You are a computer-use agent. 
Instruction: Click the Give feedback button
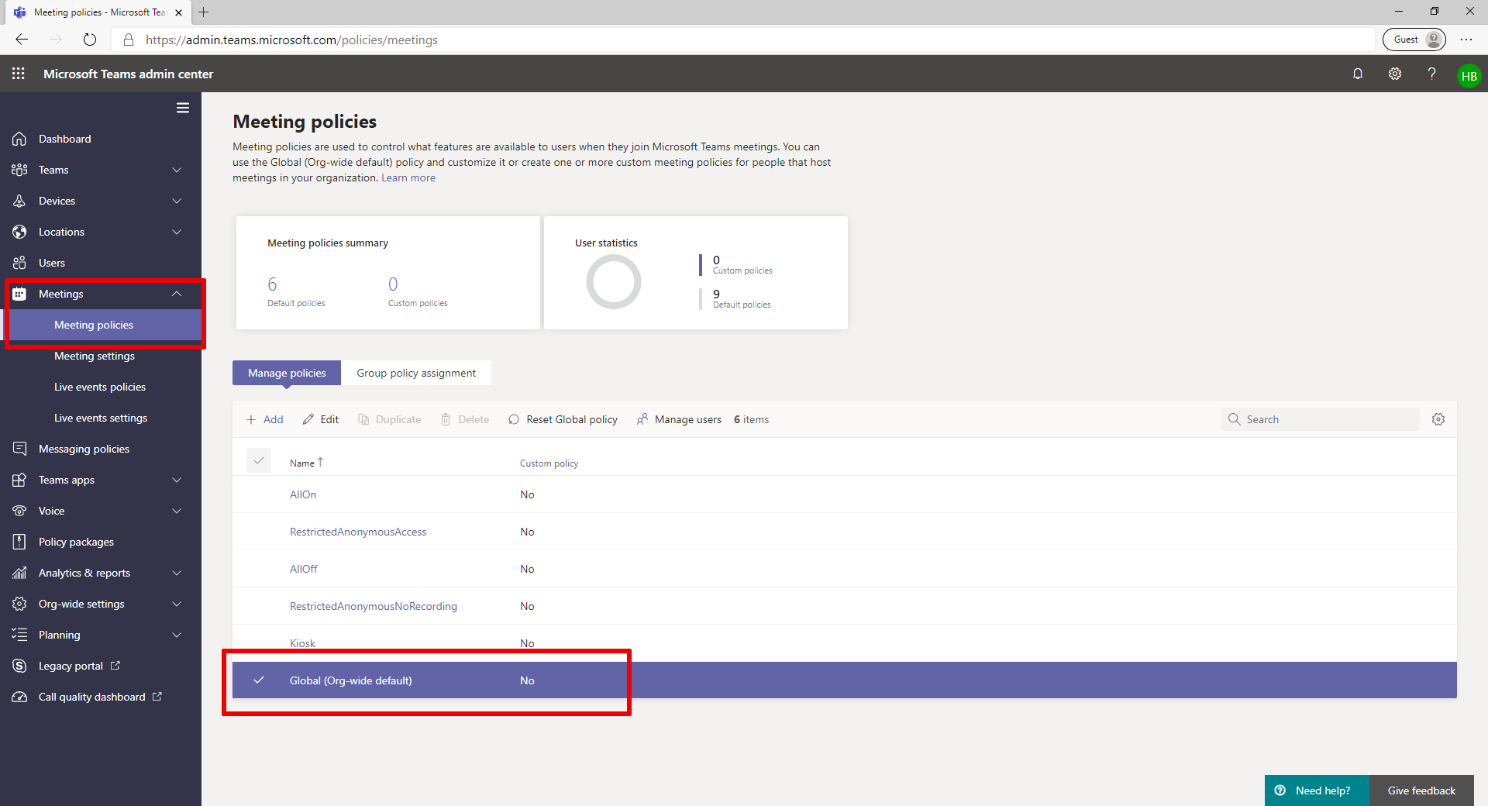coord(1421,790)
